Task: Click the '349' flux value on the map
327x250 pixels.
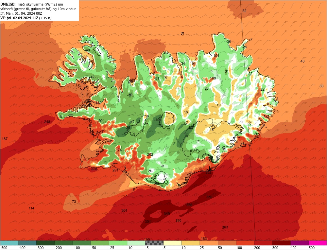Action: click(167, 214)
